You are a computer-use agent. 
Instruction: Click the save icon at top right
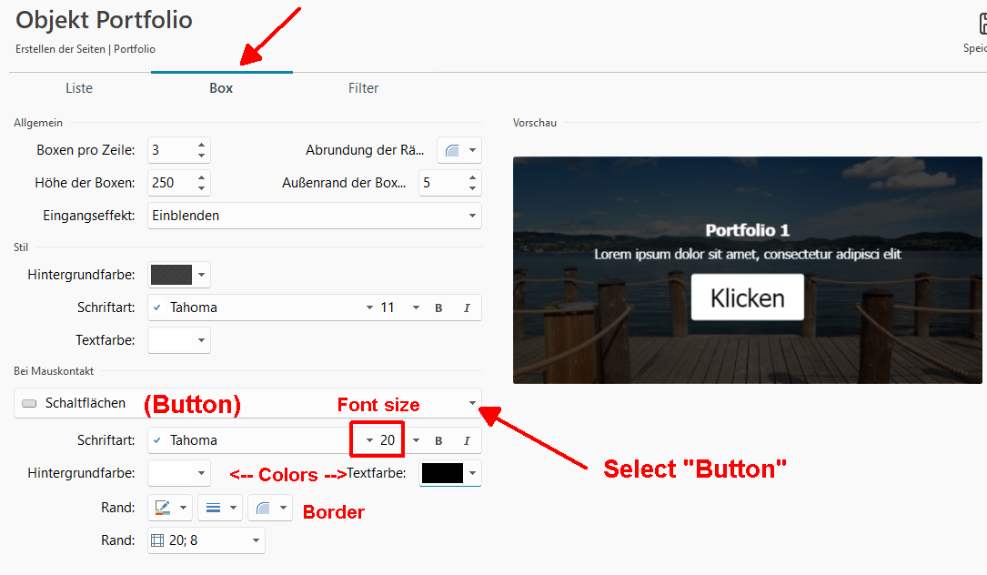981,23
